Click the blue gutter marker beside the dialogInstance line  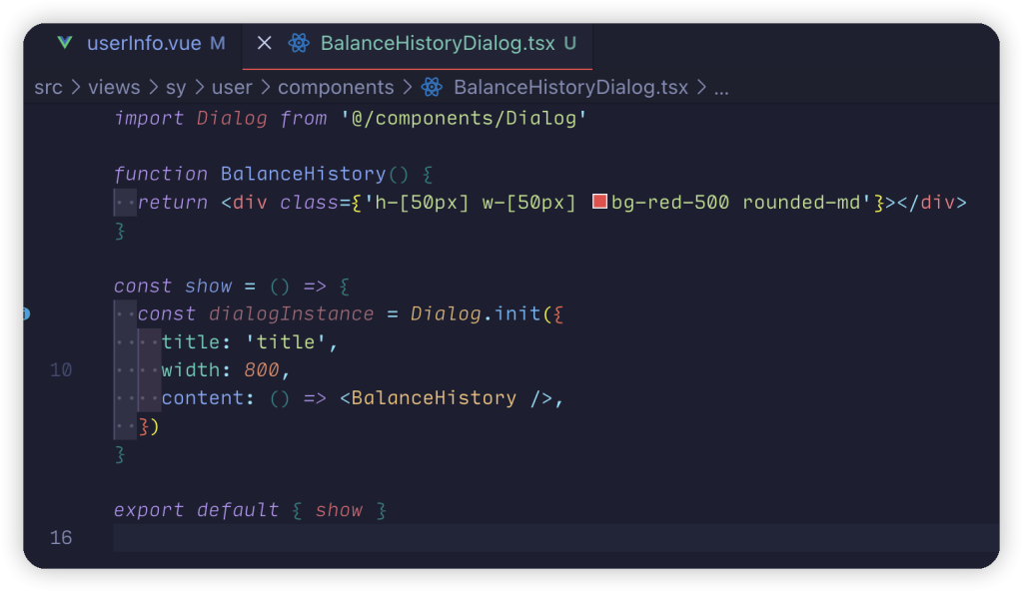click(x=26, y=313)
